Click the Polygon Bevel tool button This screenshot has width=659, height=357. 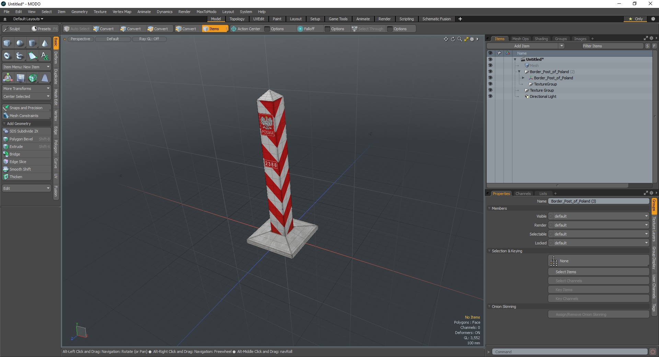tap(26, 139)
